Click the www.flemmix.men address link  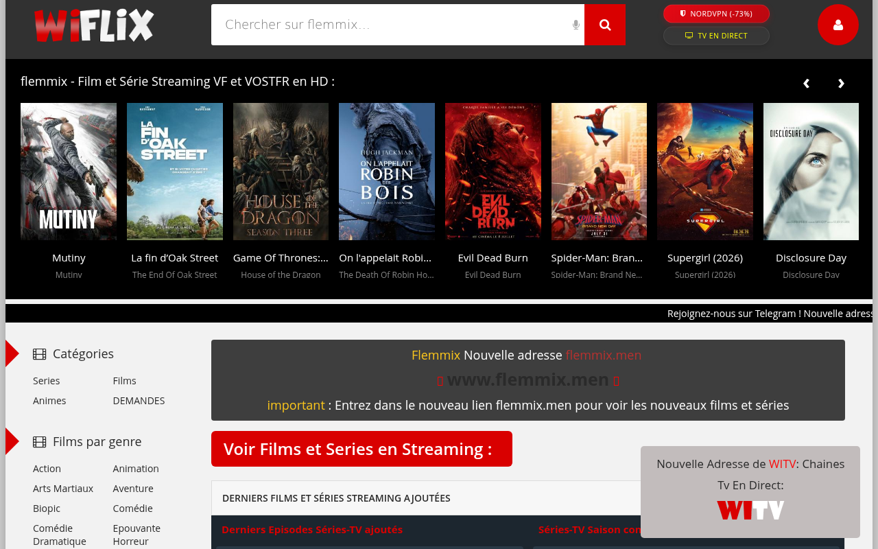[x=528, y=379]
